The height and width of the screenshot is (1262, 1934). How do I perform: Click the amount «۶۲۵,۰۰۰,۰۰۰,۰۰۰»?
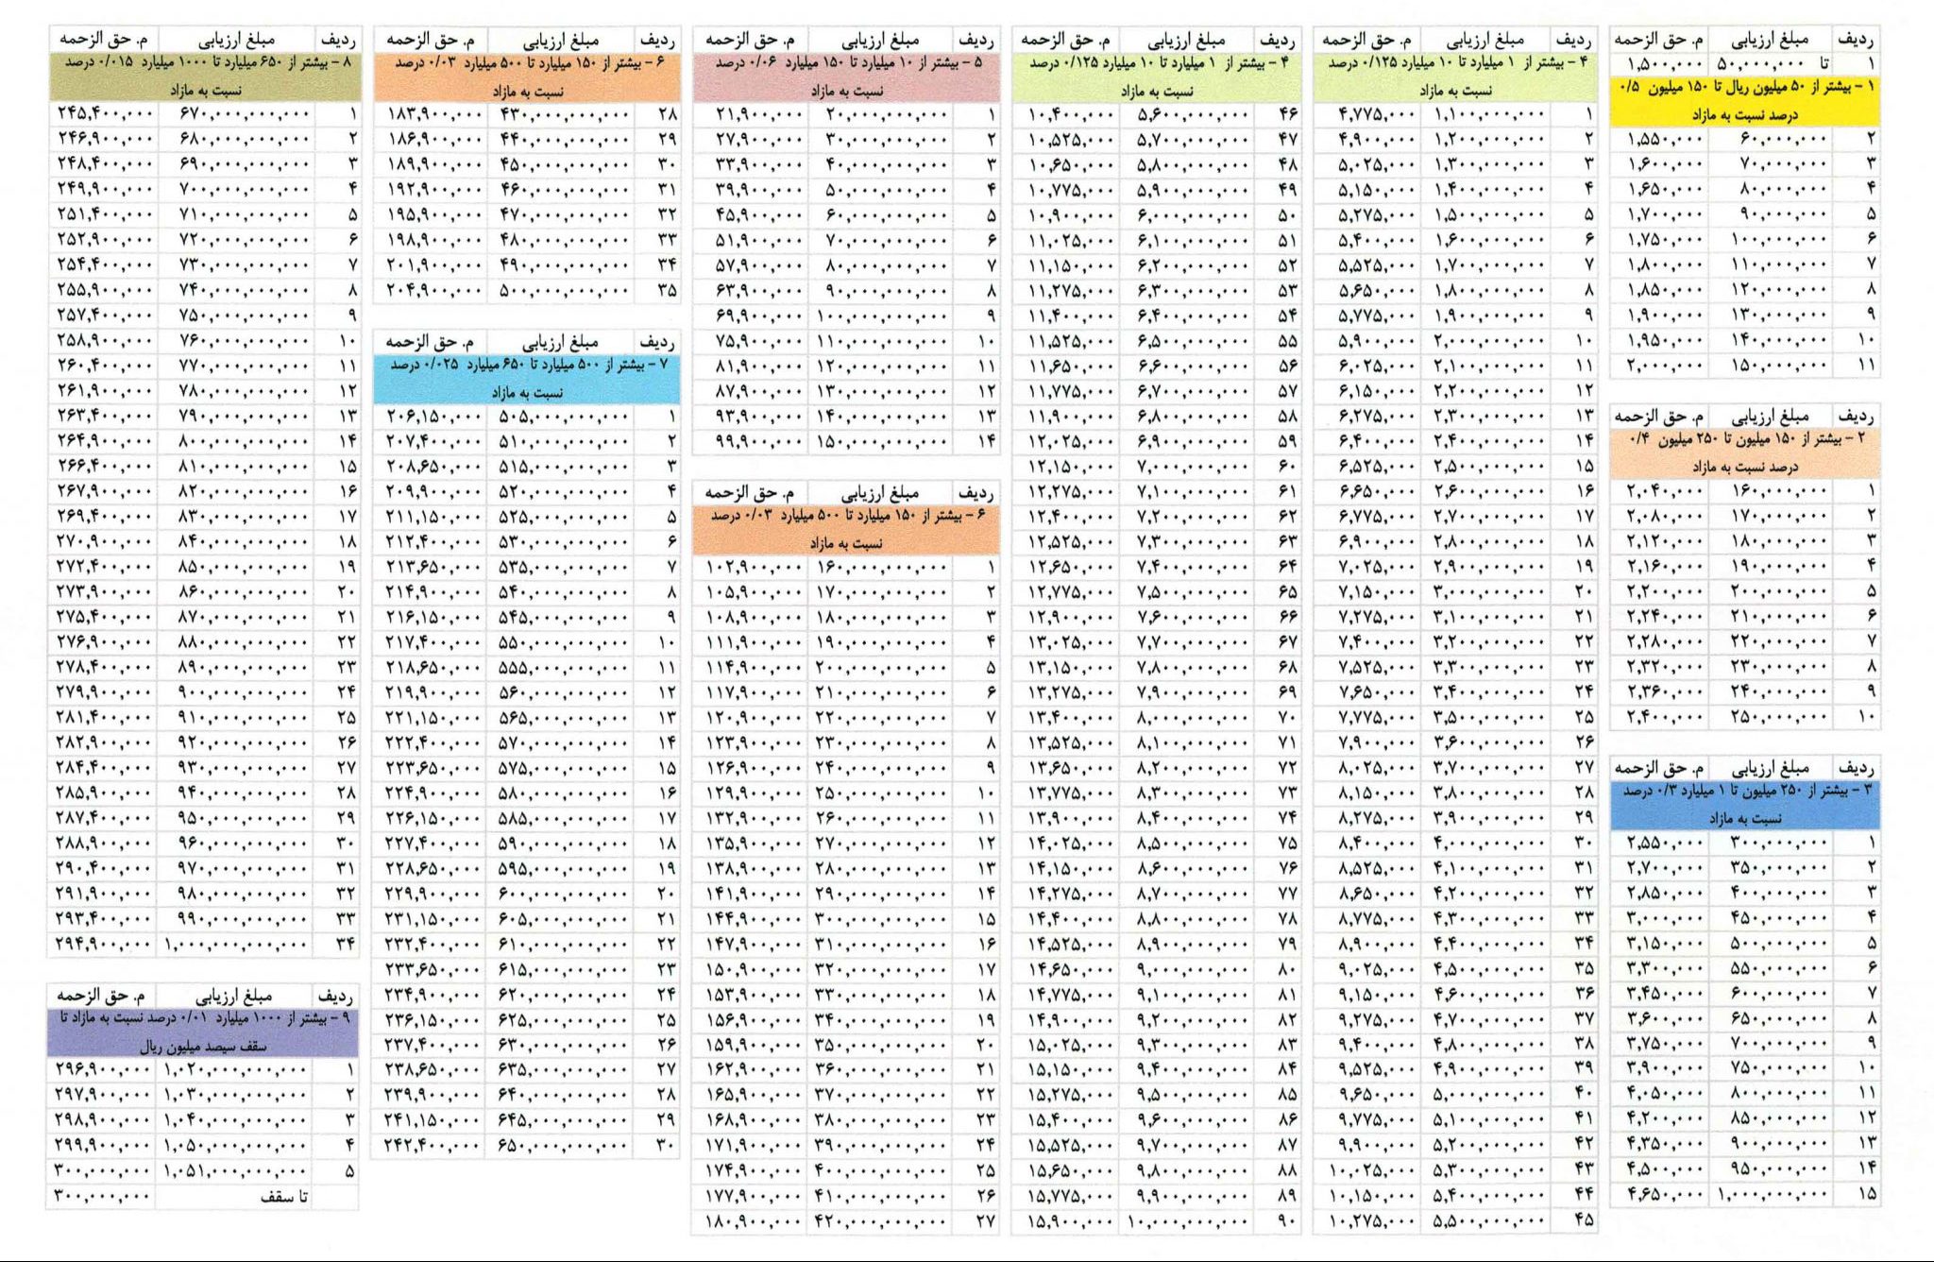564,1020
